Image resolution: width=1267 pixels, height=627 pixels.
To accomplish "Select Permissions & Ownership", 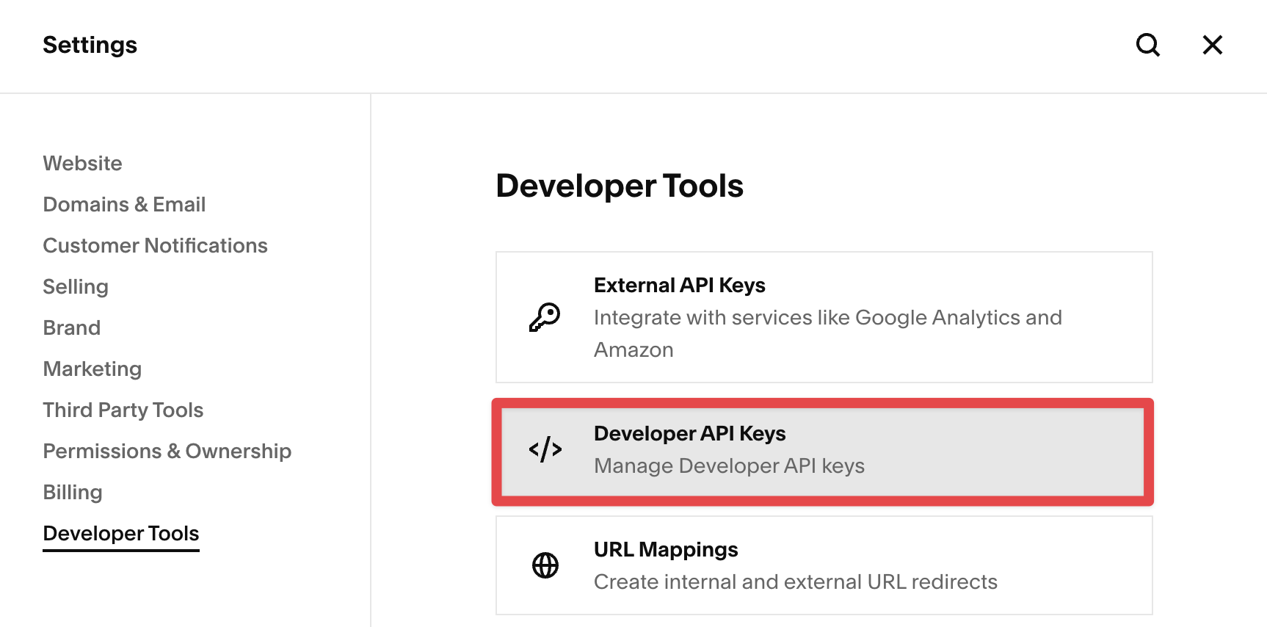I will point(167,451).
